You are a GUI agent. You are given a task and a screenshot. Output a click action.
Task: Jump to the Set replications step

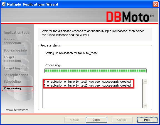pos(16,75)
